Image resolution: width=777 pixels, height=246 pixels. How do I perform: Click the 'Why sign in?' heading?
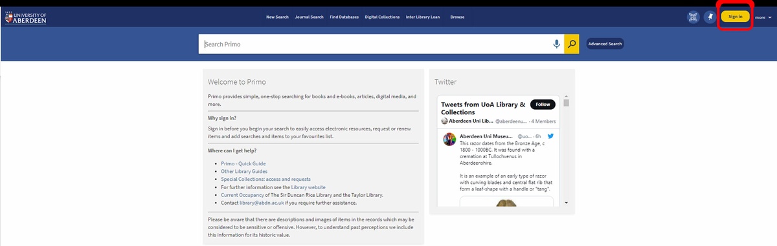222,118
